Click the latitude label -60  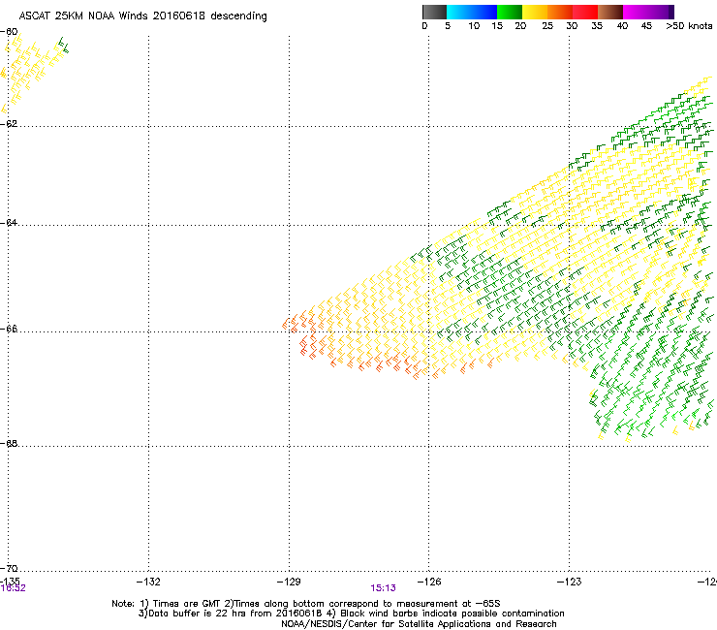[9, 32]
